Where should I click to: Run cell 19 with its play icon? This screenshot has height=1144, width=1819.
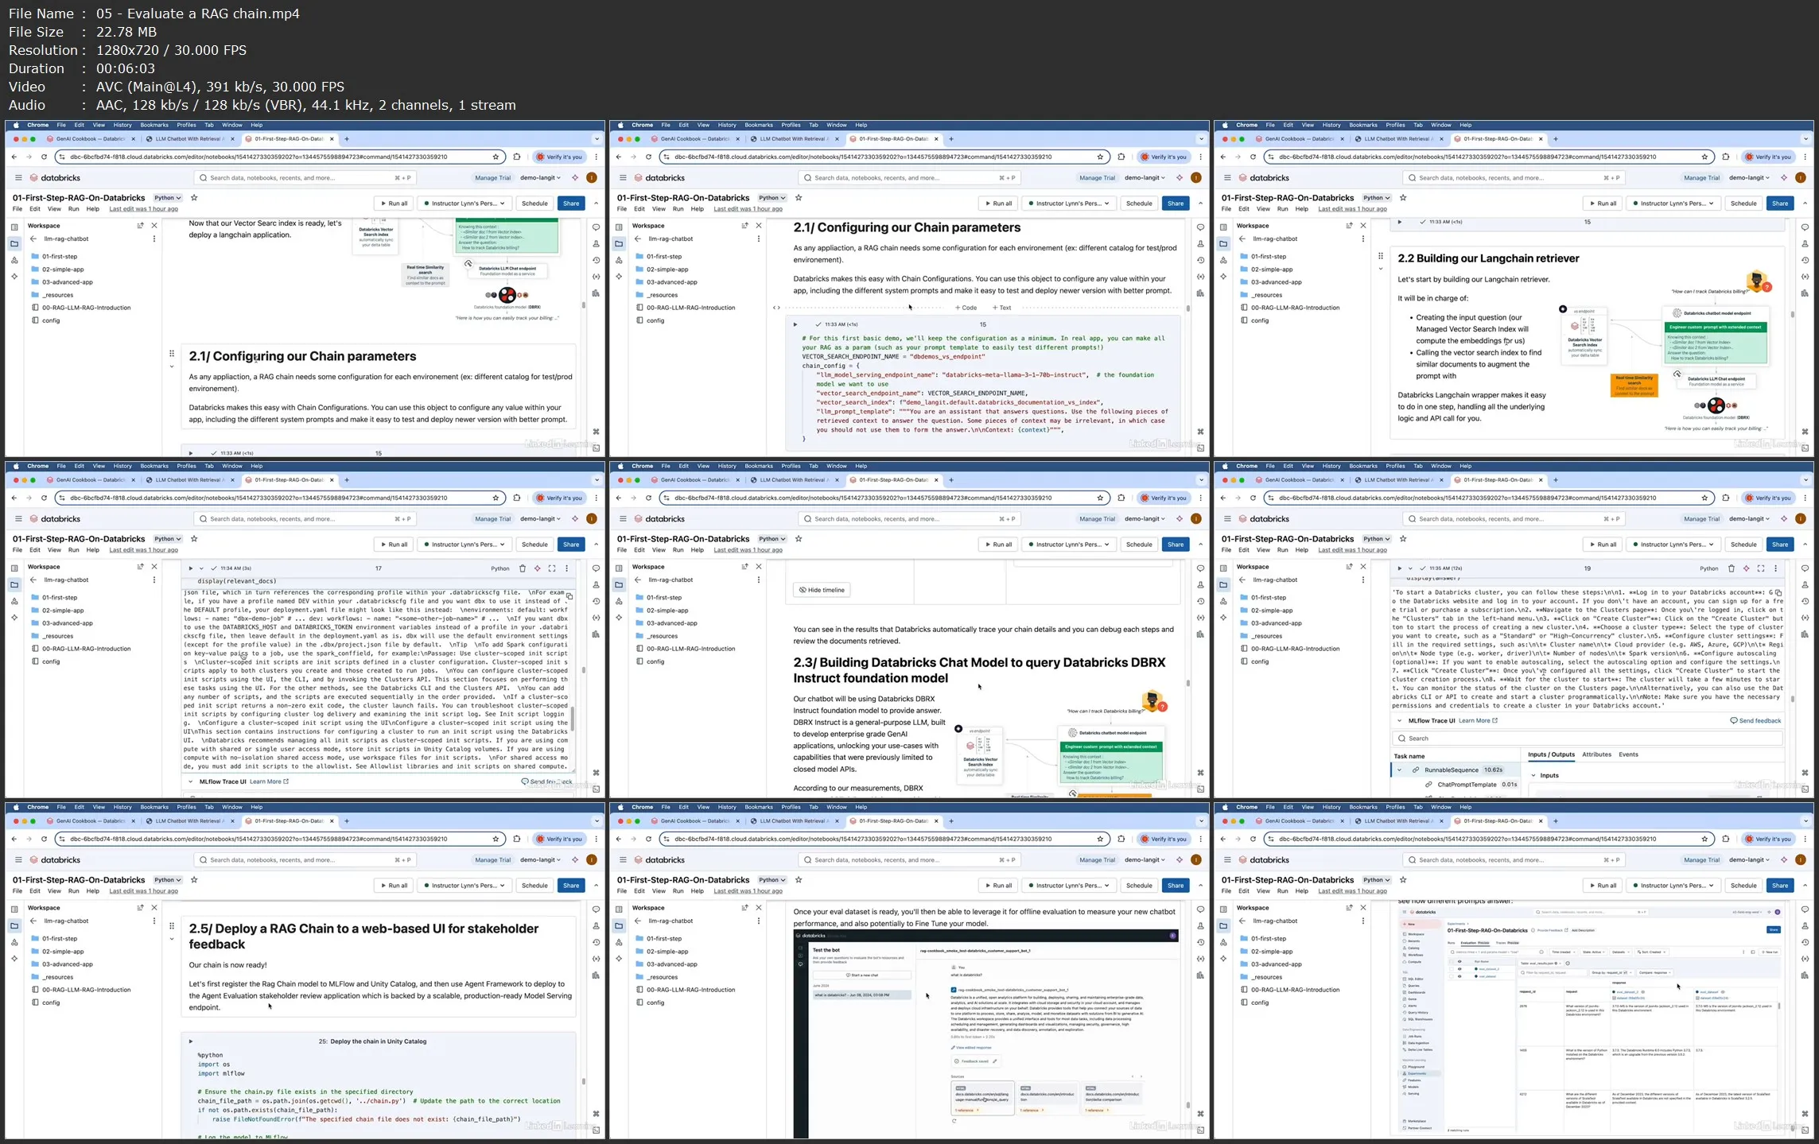click(x=1400, y=568)
